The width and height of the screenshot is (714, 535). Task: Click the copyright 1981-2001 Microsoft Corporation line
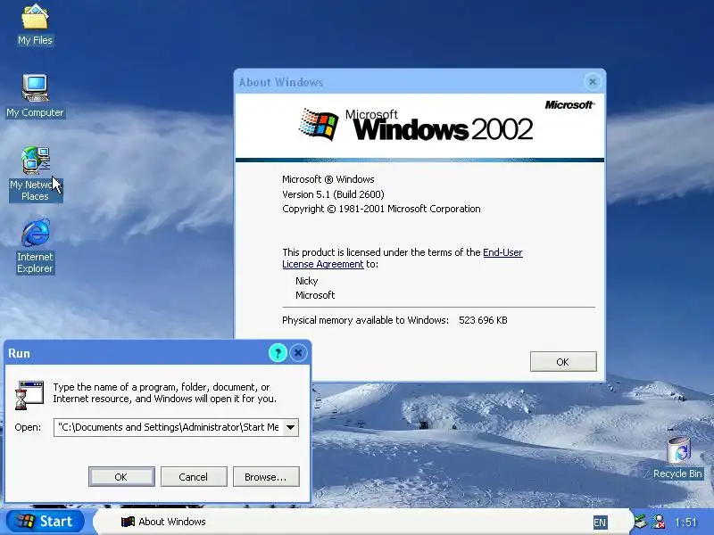pyautogui.click(x=381, y=209)
